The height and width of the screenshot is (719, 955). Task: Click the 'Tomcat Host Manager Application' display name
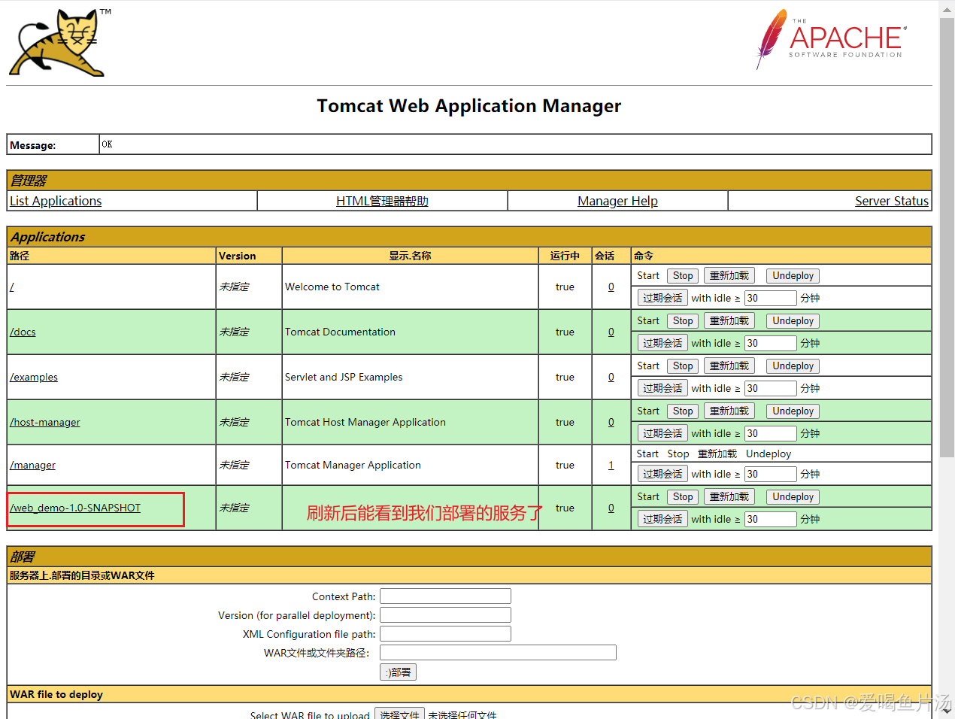365,422
